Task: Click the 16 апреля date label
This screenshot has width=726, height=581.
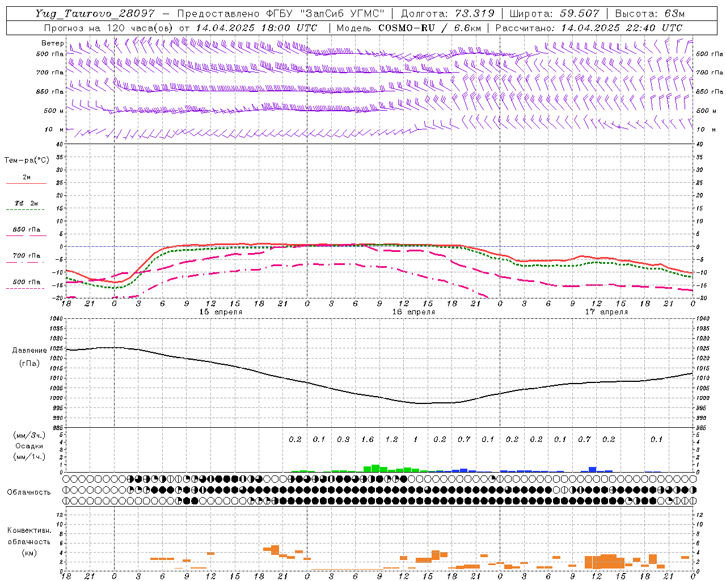Action: [x=413, y=312]
